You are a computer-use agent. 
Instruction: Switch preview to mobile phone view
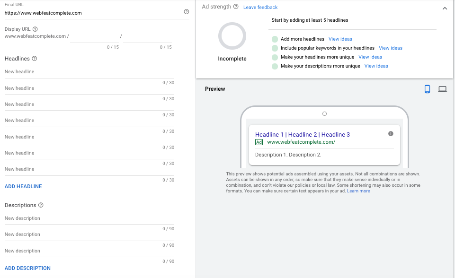point(427,89)
